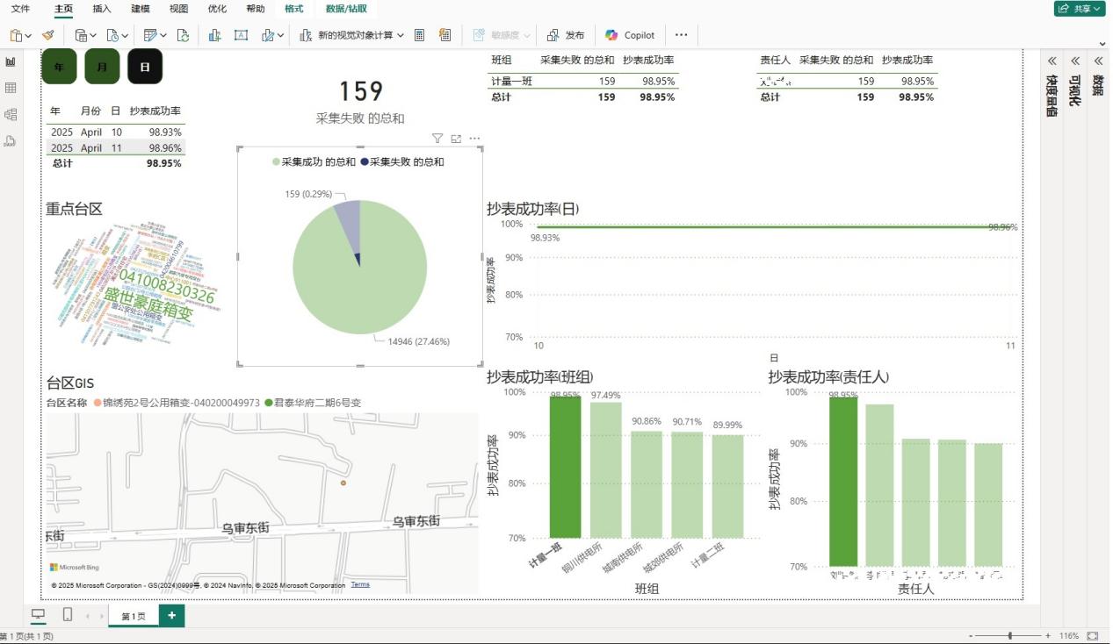The height and width of the screenshot is (644, 1113).
Task: Click the filter icon above pie chart
Action: [x=437, y=139]
